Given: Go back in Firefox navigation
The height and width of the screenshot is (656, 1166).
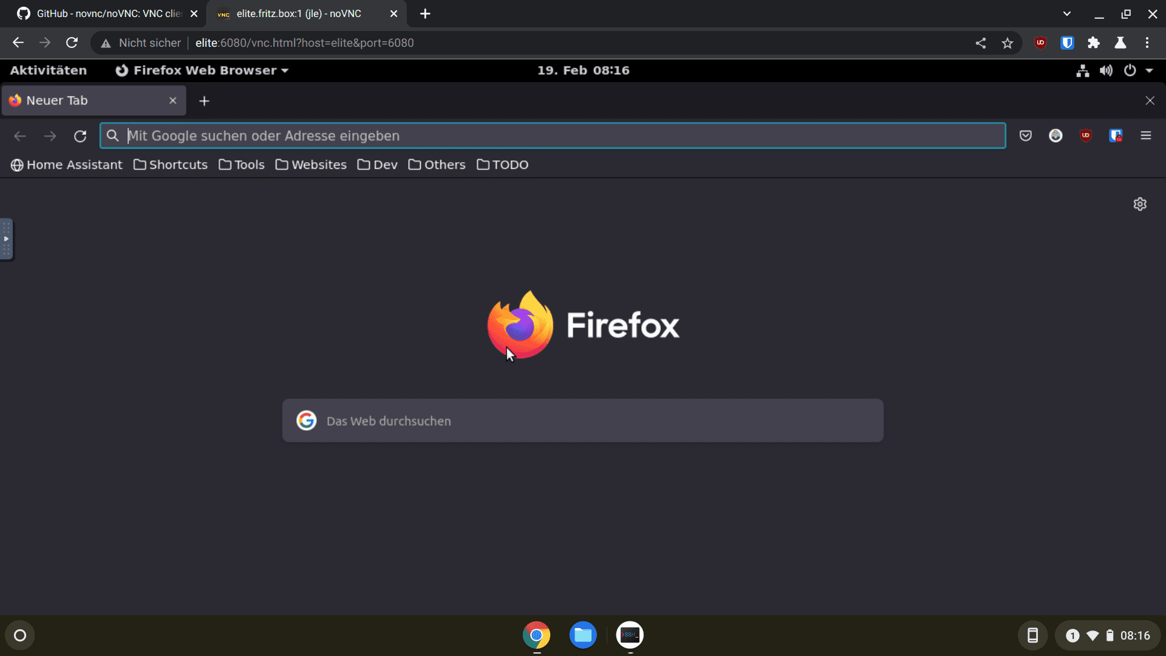Looking at the screenshot, I should click(20, 136).
